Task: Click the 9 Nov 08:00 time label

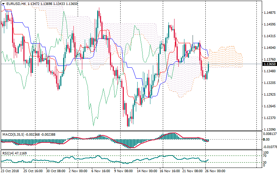Action: [x=123, y=171]
